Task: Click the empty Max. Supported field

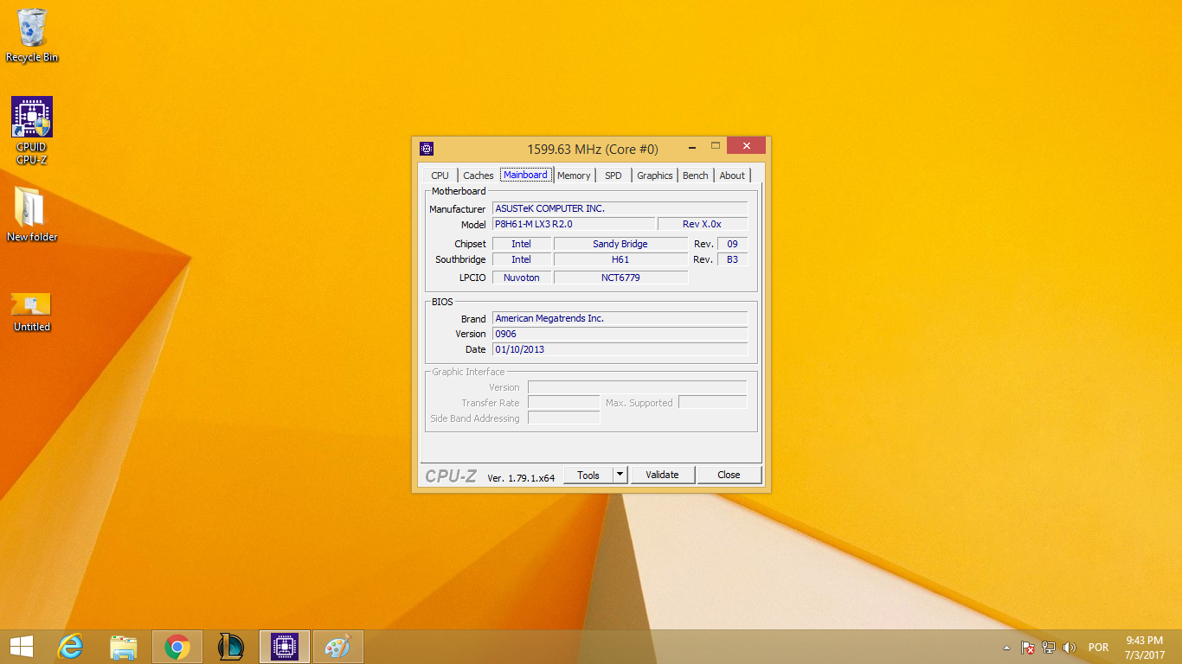Action: [x=712, y=403]
